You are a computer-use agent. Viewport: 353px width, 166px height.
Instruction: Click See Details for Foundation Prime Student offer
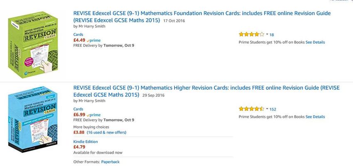pos(315,42)
